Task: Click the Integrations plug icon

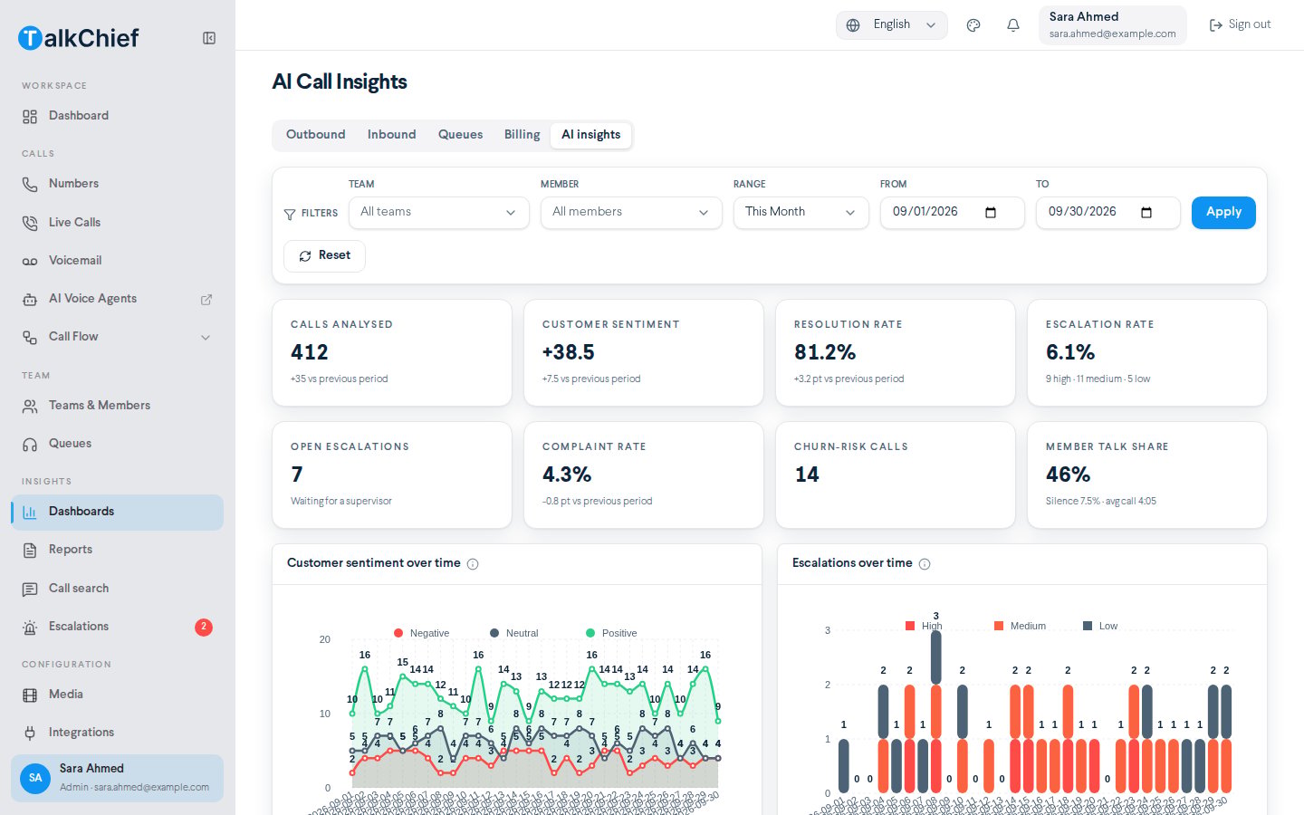Action: (x=30, y=733)
